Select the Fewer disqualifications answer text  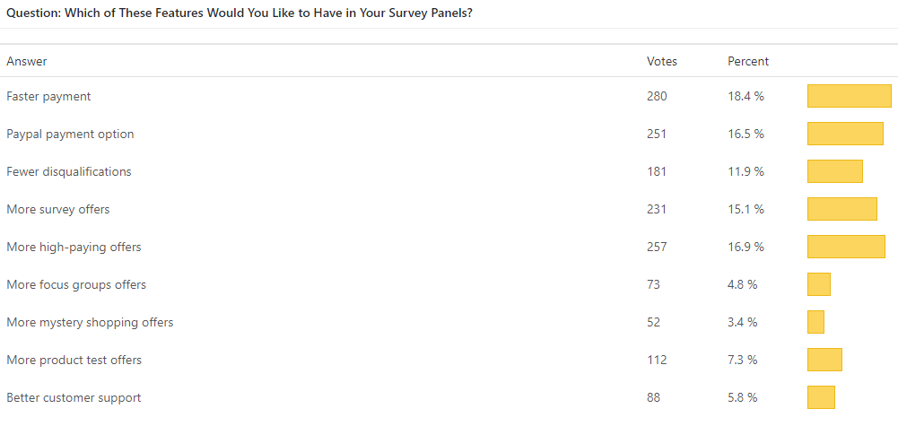[x=68, y=171]
